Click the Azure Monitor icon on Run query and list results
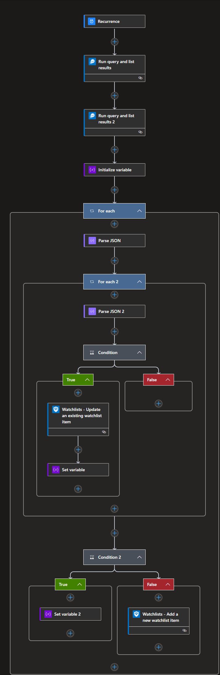 pyautogui.click(x=92, y=62)
